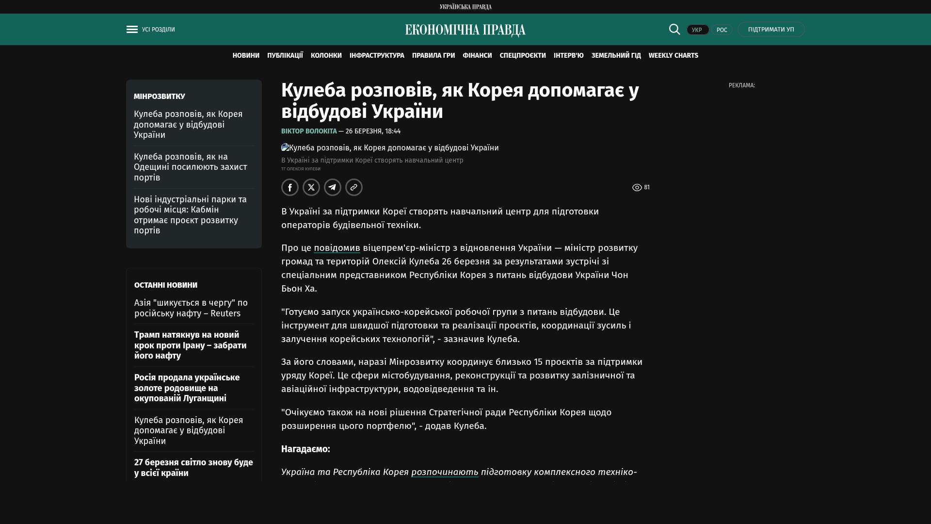This screenshot has width=931, height=524.
Task: Share article on X (Twitter)
Action: point(311,187)
